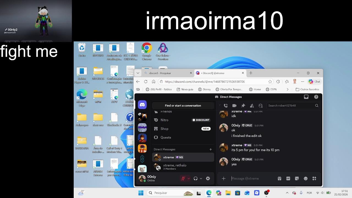Open the "xtreme, rethalo" group DM
The width and height of the screenshot is (352, 198).
point(183,167)
